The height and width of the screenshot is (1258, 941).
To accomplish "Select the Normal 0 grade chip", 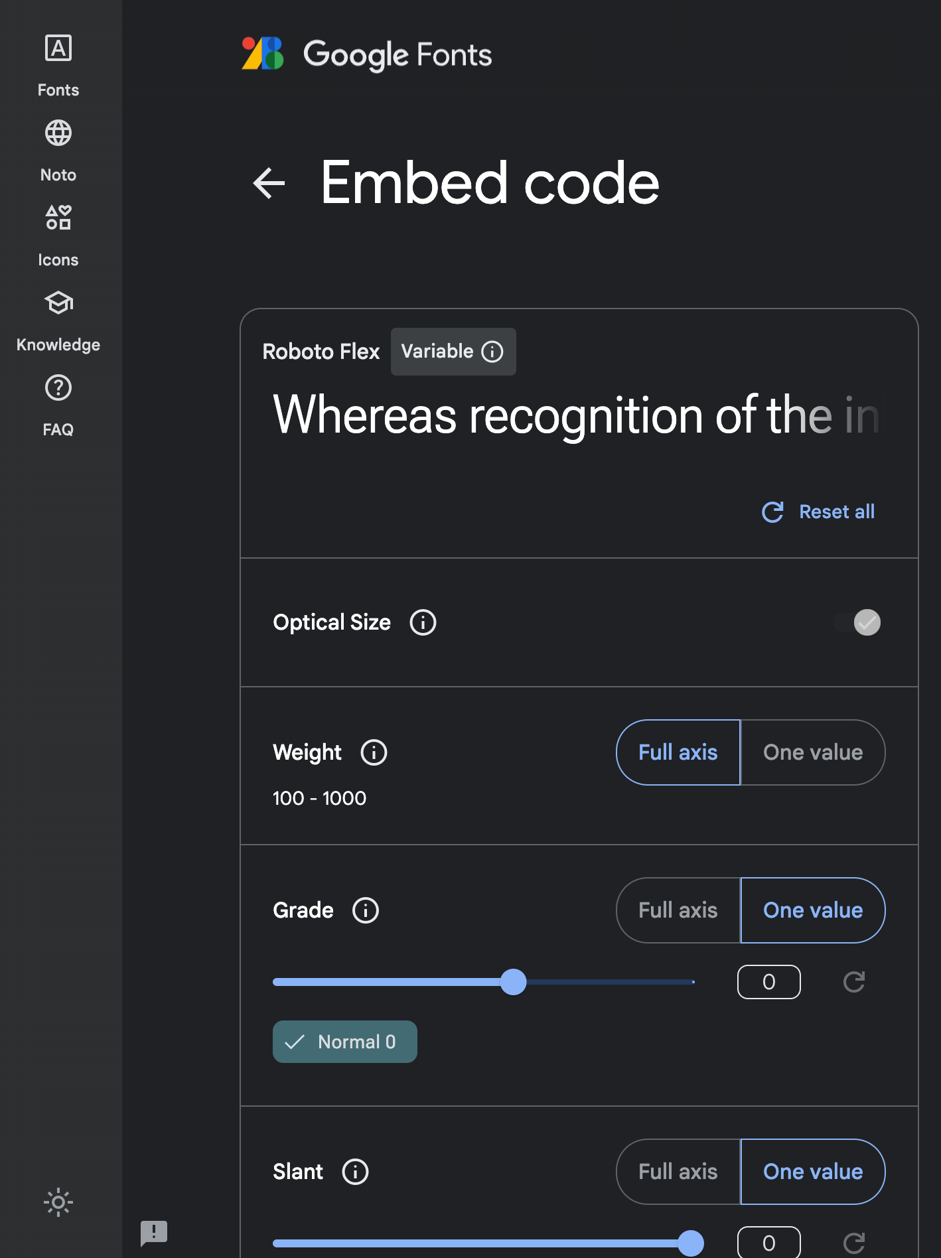I will [344, 1042].
